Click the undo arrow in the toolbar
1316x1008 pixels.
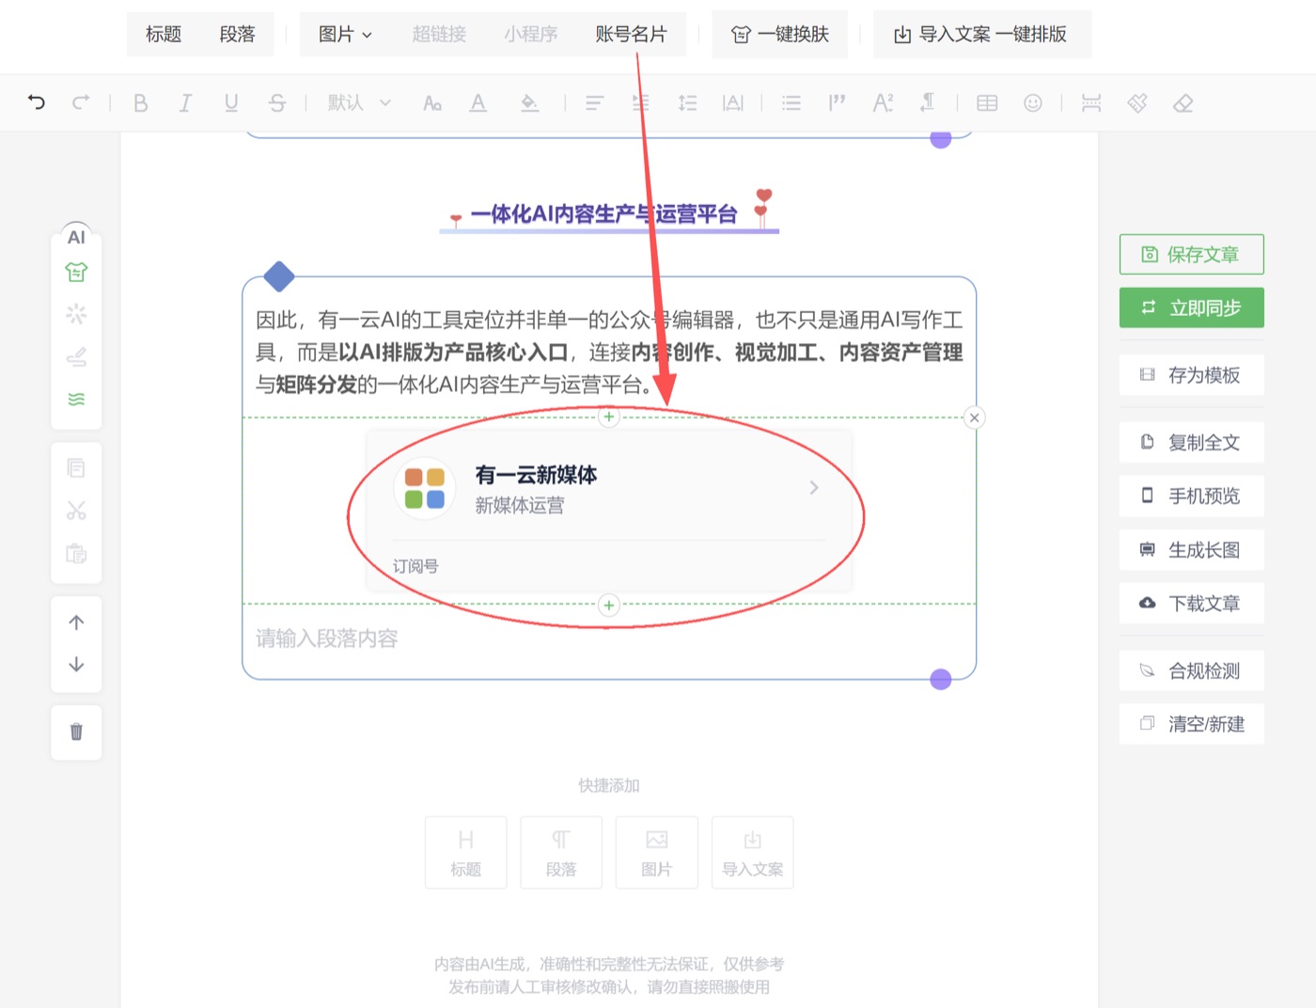[x=37, y=102]
